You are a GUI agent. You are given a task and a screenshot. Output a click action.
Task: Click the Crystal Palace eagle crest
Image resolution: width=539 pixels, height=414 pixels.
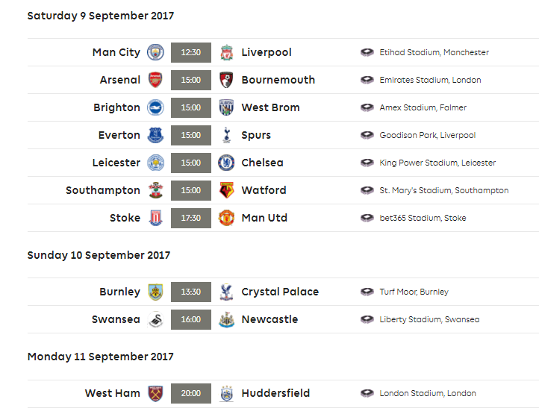click(x=226, y=292)
